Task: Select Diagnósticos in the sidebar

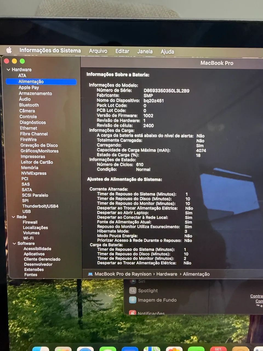Action: tap(33, 122)
